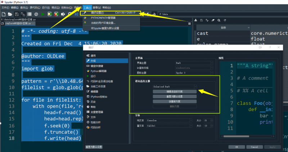
Task: Select 外观 in the preferences sidebar
Action: [93, 61]
